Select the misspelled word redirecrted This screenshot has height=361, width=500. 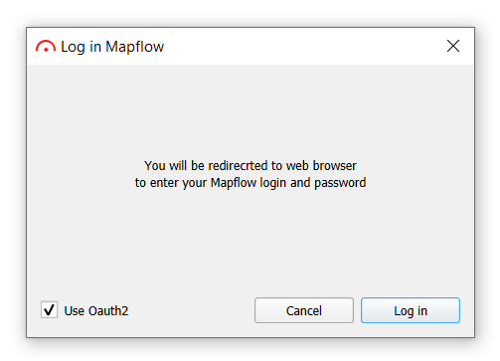coord(238,166)
